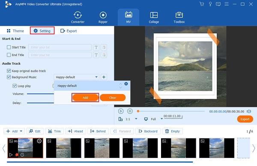The width and height of the screenshot is (257, 166).
Task: Select the sixth clip thumbnail
Action: [x=217, y=148]
